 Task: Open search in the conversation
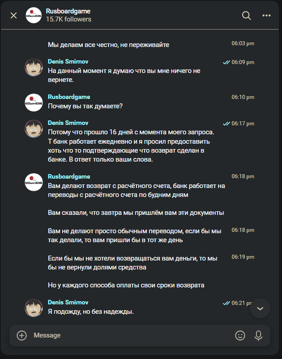pyautogui.click(x=246, y=16)
